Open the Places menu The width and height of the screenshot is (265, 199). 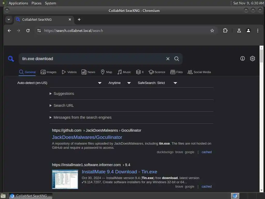[x=36, y=3]
